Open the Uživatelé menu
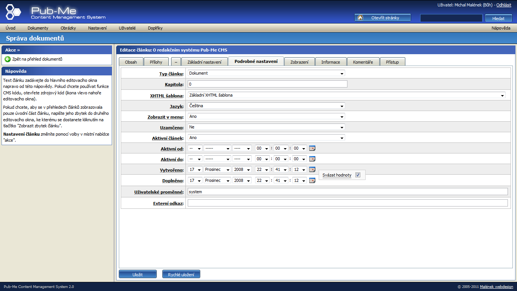The width and height of the screenshot is (517, 291). [x=127, y=28]
